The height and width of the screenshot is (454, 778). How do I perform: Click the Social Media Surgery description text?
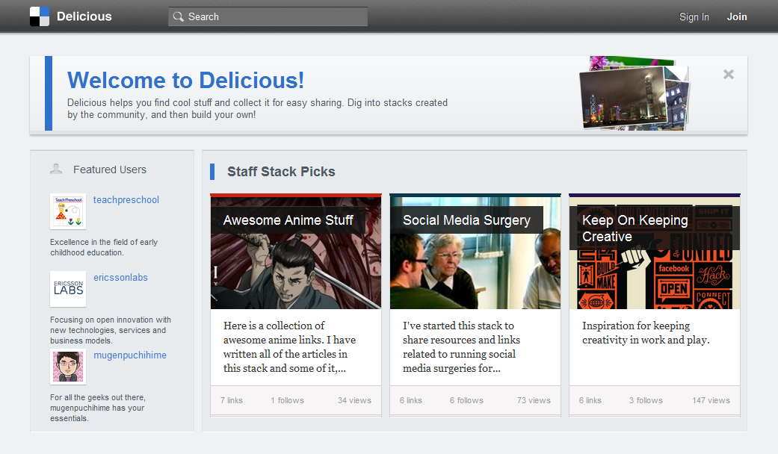coord(461,347)
